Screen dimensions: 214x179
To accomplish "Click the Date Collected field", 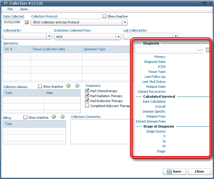I will coord(13,22).
